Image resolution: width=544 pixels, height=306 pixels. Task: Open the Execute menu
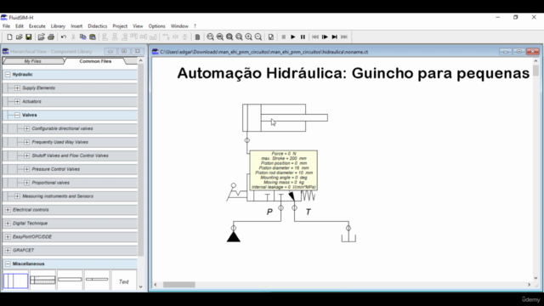tap(37, 26)
